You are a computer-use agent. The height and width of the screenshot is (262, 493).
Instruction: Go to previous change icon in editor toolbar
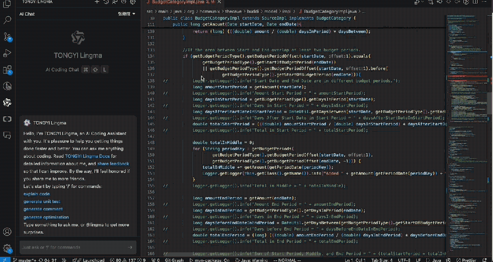tap(440, 2)
